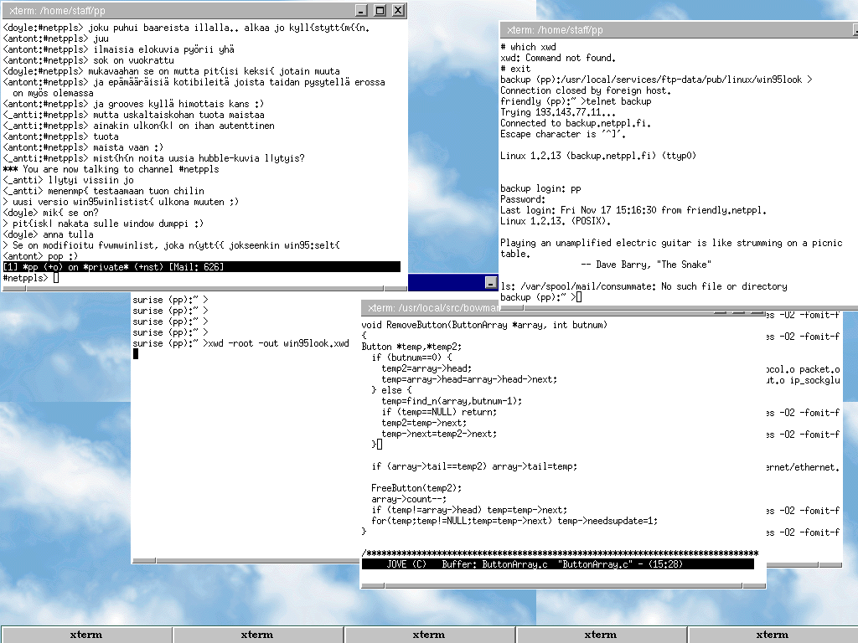Image resolution: width=858 pixels, height=643 pixels.
Task: Select the telnet backup window title bar
Action: click(670, 30)
